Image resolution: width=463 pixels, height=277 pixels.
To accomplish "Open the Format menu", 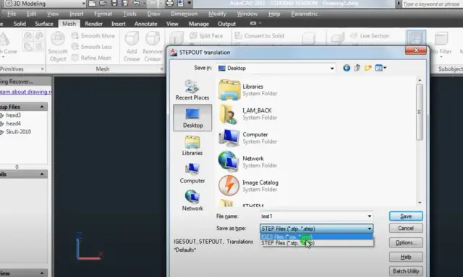I will click(x=103, y=14).
